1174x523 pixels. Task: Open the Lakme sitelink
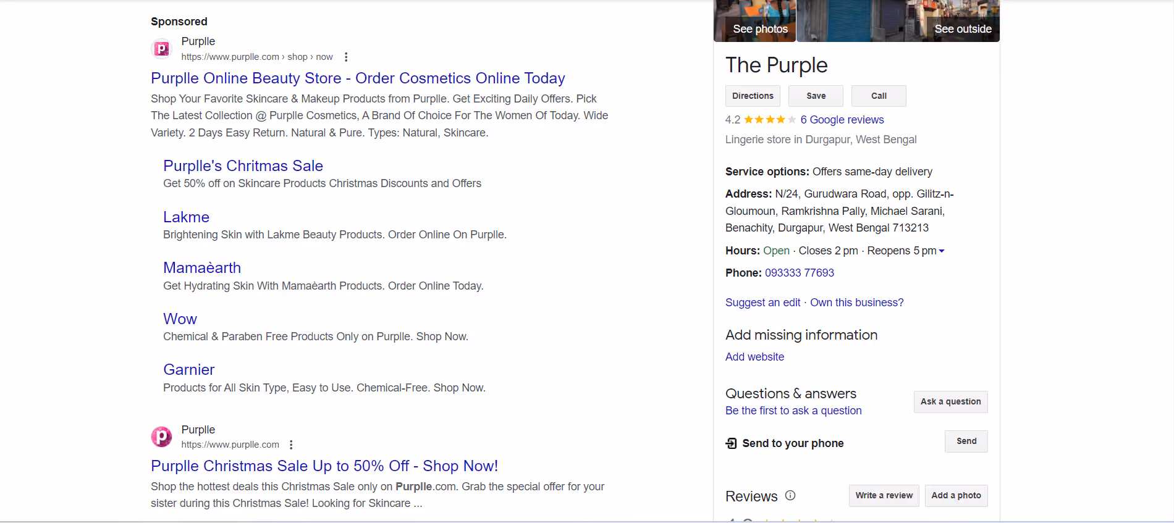coord(186,217)
